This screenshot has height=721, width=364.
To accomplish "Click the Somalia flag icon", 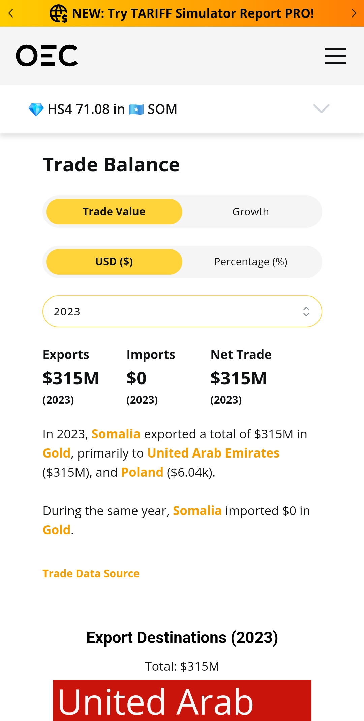I will point(136,109).
